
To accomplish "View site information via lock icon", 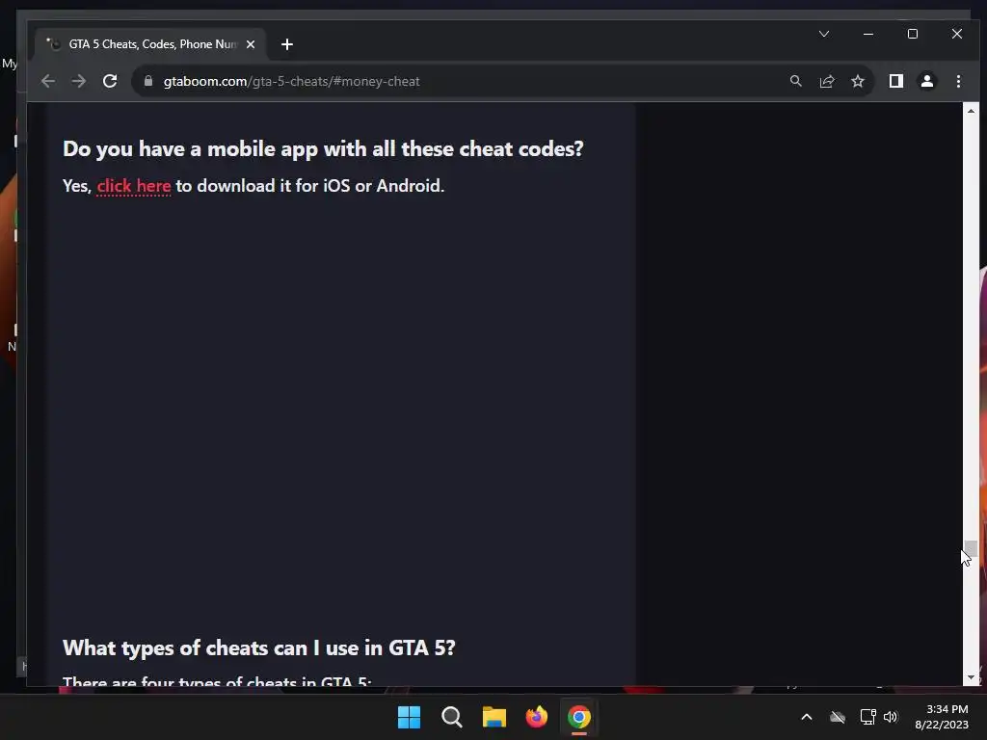I will [x=148, y=81].
